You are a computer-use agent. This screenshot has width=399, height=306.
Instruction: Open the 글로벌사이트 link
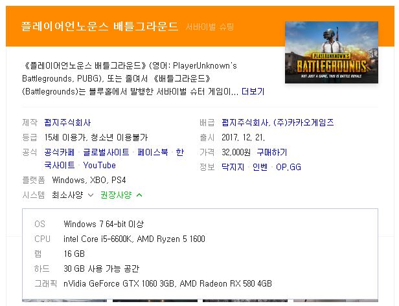[x=106, y=152]
